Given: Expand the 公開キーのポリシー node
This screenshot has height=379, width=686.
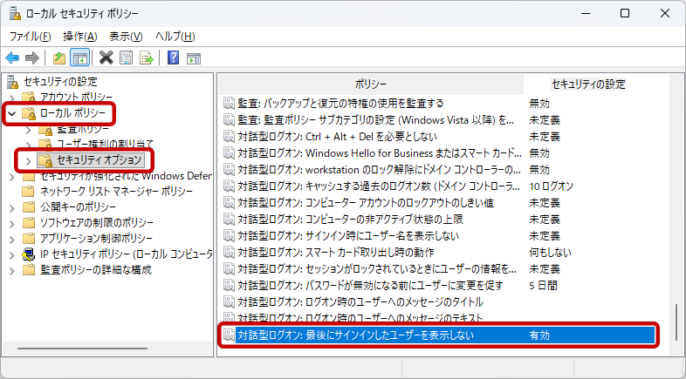Looking at the screenshot, I should point(11,207).
